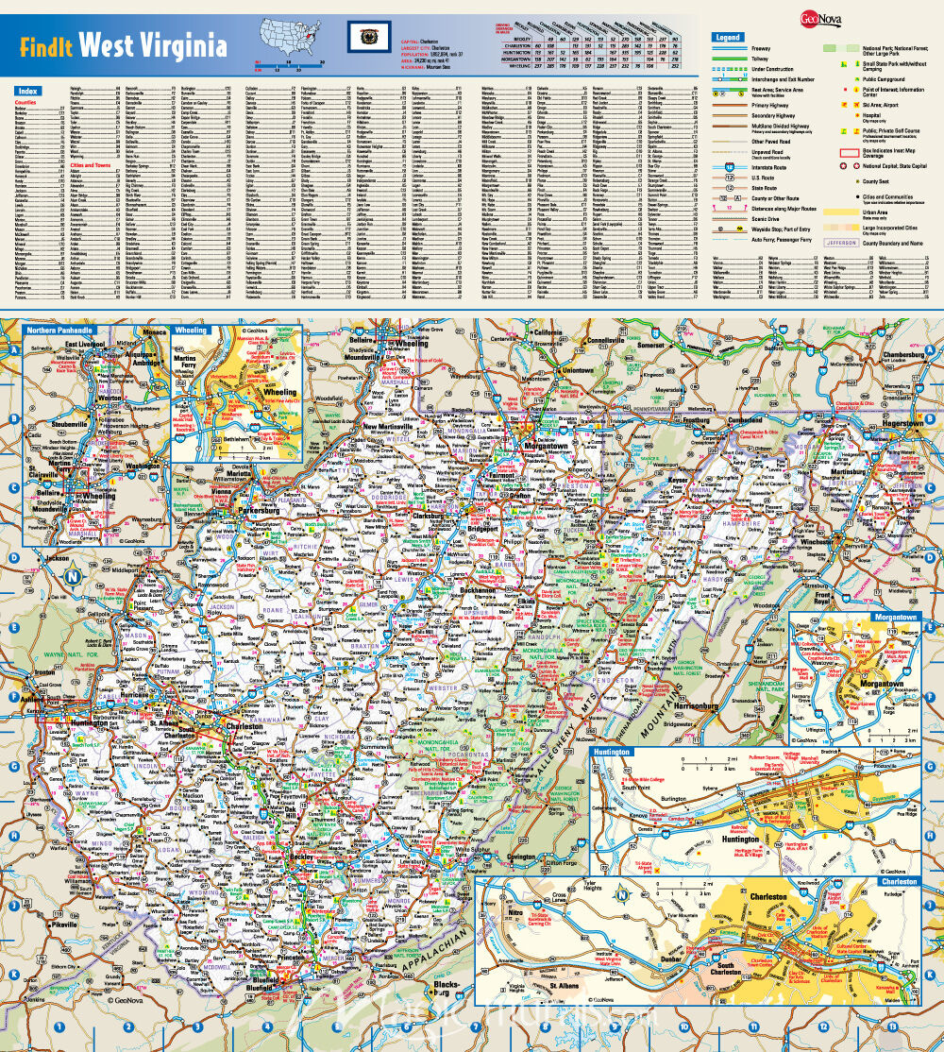Open the Northern Panhandle inset map title

tap(59, 331)
